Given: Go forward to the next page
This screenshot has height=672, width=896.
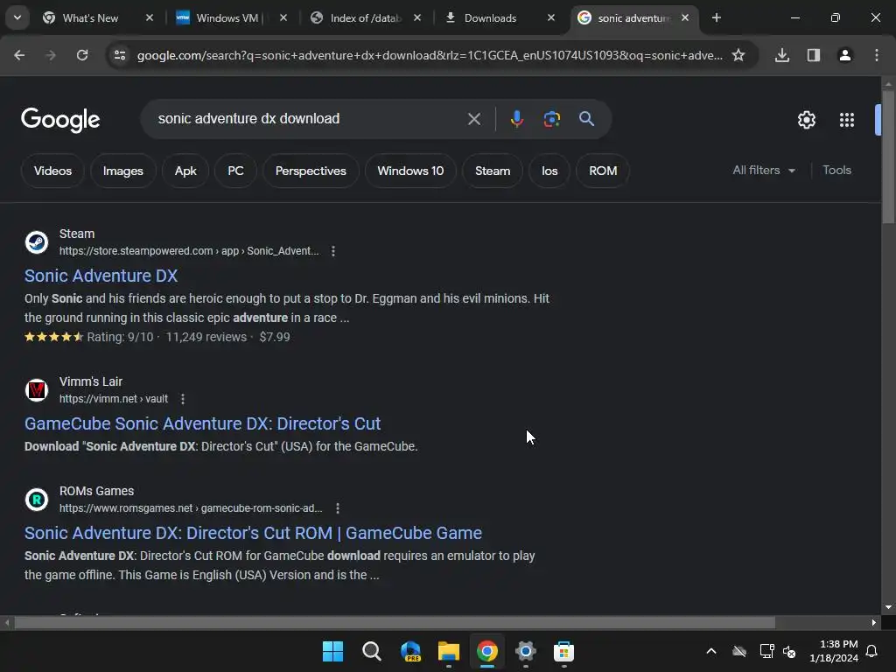Looking at the screenshot, I should pyautogui.click(x=51, y=55).
